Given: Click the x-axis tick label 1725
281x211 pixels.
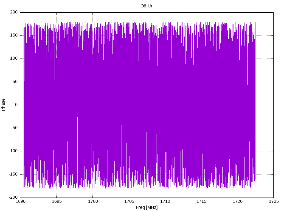Looking at the screenshot, I should (274, 201).
